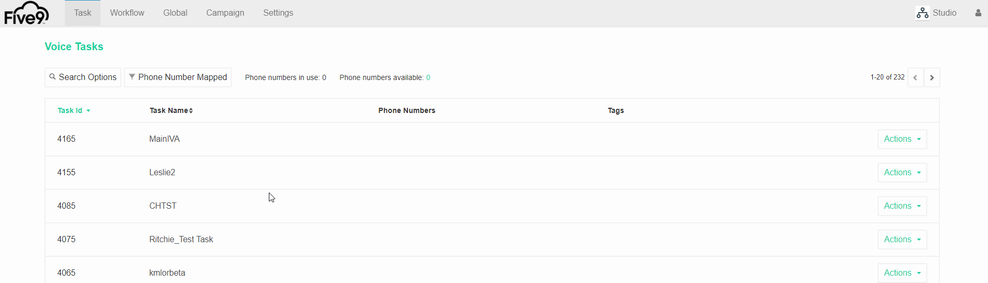Switch to the Global tab
The image size is (988, 283).
click(x=175, y=13)
